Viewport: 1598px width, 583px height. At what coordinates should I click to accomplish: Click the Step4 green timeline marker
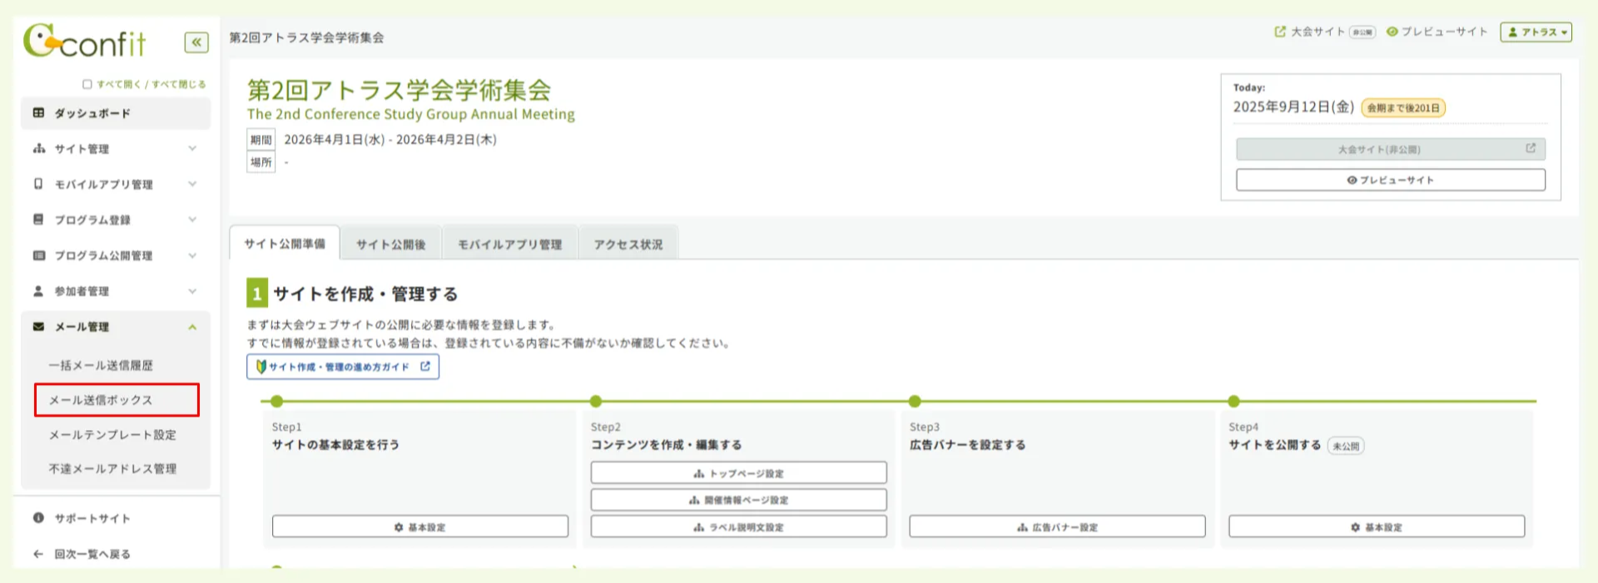[1233, 401]
